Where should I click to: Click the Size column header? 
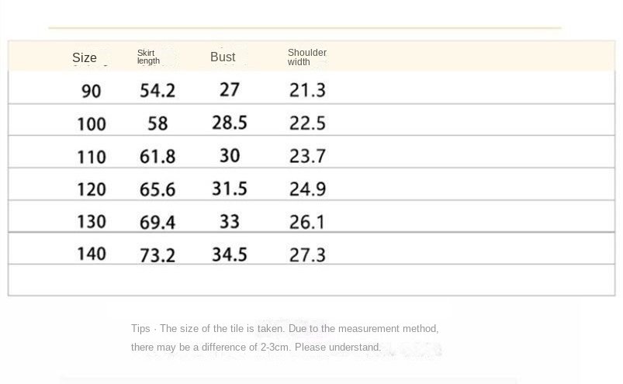[x=85, y=57]
